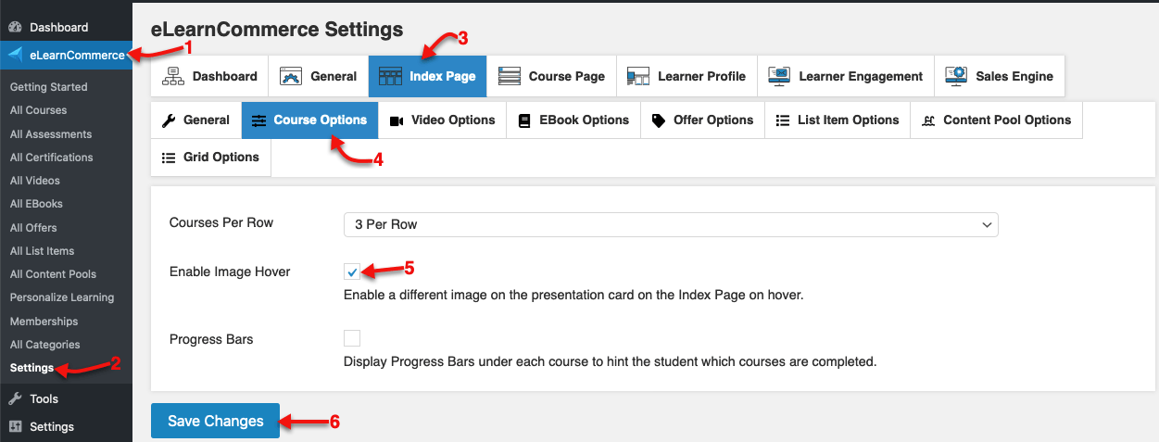Open Personalize Learning link
1159x442 pixels.
pyautogui.click(x=62, y=297)
